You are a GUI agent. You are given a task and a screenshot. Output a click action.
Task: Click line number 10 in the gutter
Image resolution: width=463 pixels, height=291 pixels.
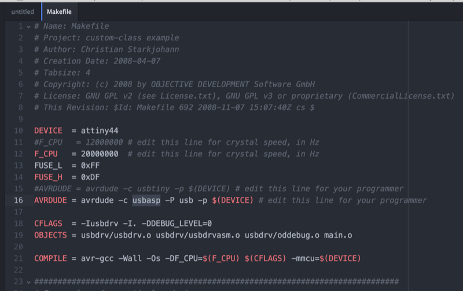click(19, 130)
